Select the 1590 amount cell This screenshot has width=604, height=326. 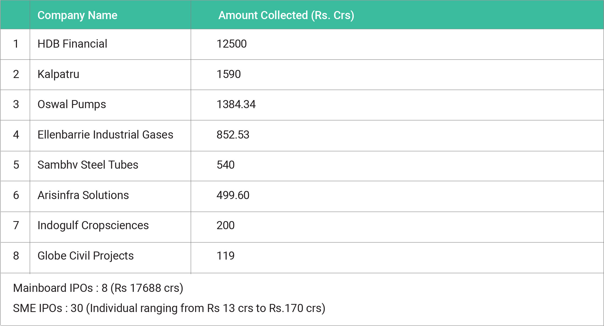tap(229, 74)
